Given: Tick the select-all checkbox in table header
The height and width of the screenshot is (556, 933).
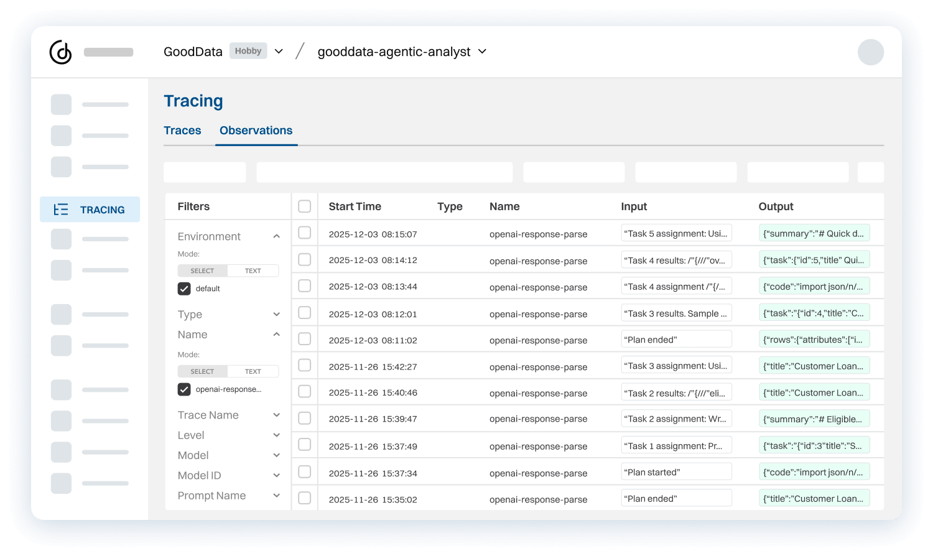Looking at the screenshot, I should click(304, 206).
